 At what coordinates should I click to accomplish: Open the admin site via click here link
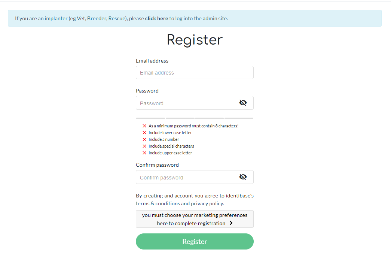point(157,18)
